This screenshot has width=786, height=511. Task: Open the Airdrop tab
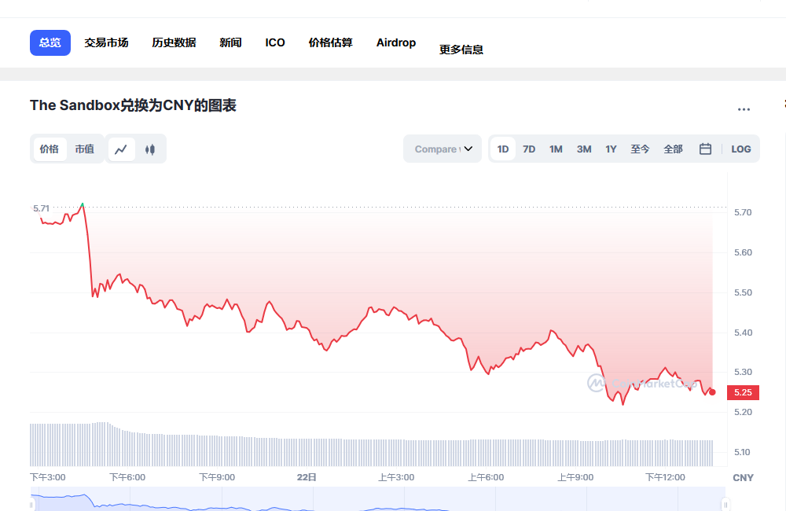(396, 42)
